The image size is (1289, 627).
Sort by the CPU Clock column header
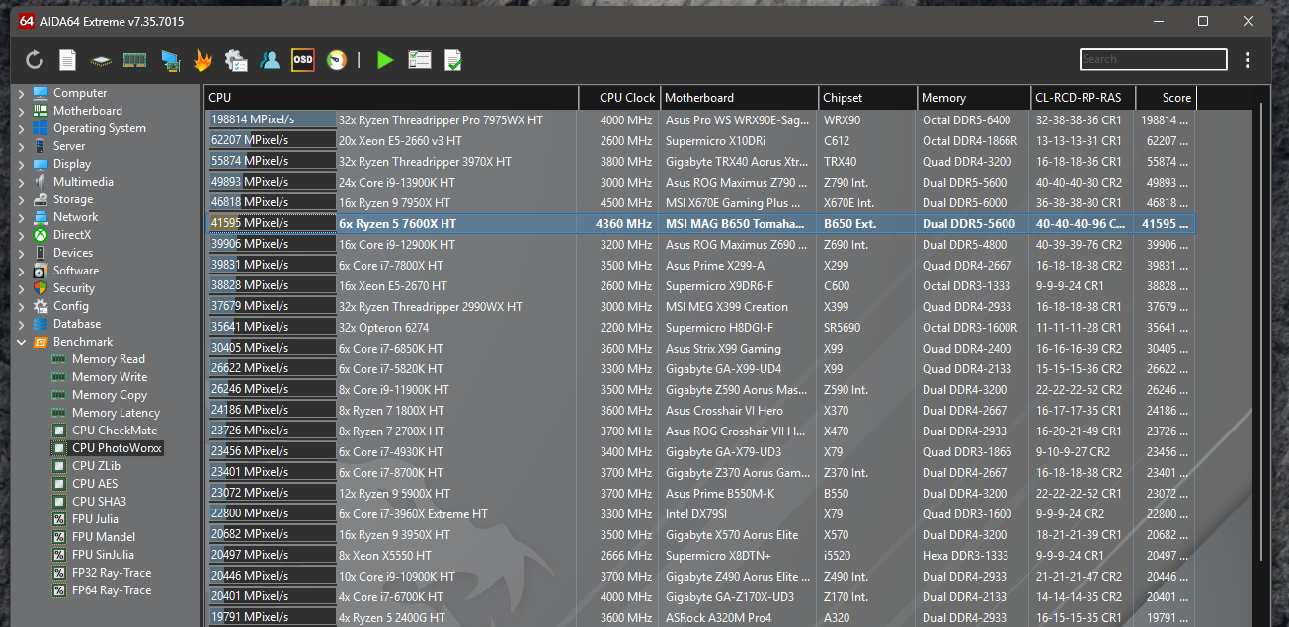click(x=619, y=98)
